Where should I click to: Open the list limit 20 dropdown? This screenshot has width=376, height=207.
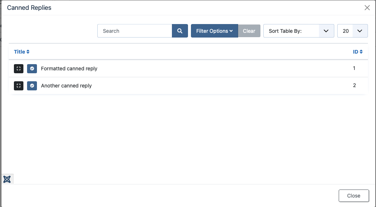tap(353, 31)
